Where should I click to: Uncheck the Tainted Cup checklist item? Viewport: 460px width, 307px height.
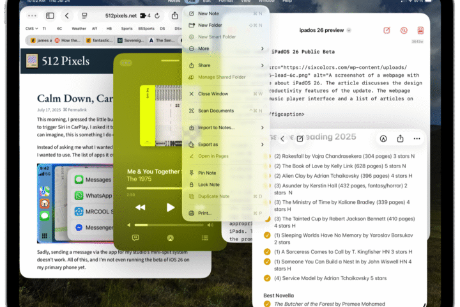267,219
